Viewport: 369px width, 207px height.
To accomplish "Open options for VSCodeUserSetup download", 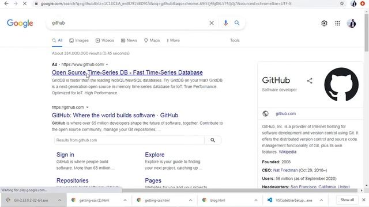I will 321,200.
